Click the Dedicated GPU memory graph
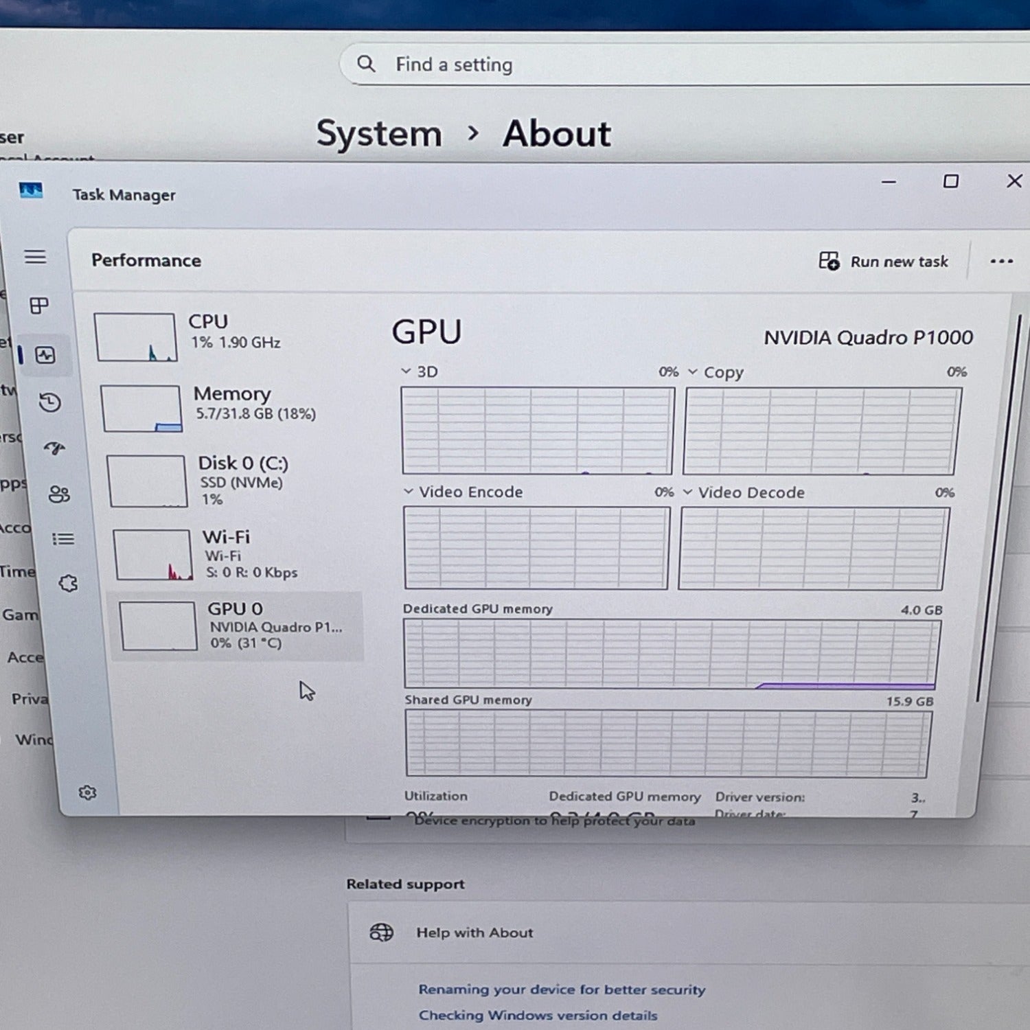Viewport: 1030px width, 1030px height. click(671, 653)
